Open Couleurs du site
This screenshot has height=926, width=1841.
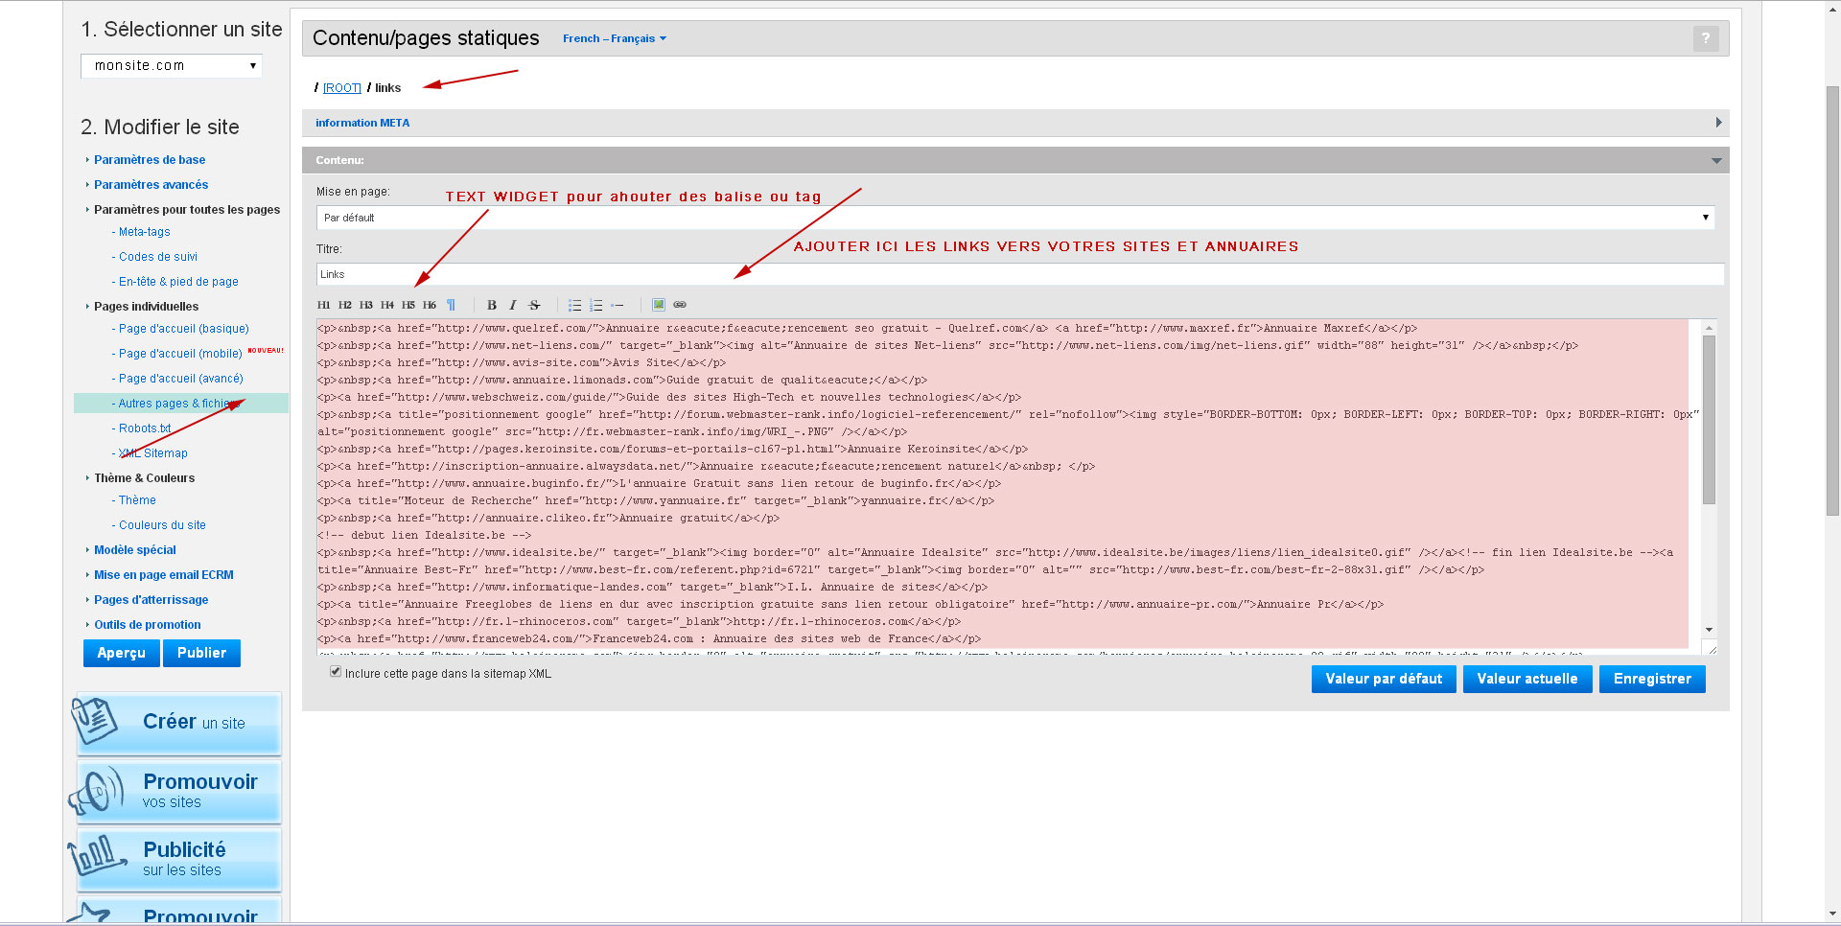(162, 524)
